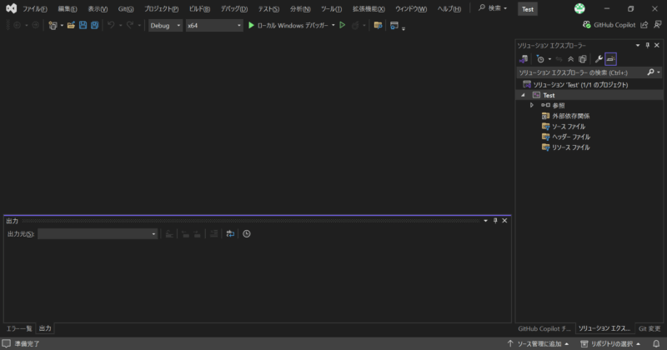667x350 pixels.
Task: Open the Debug configuration dropdown
Action: [x=165, y=25]
